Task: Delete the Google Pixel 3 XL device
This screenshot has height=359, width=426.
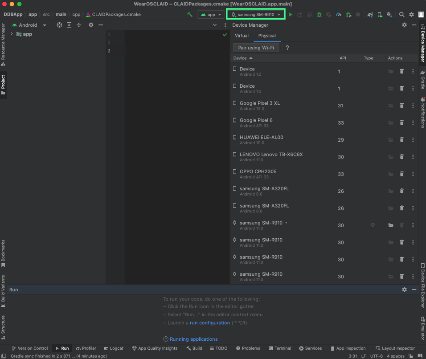Action: (x=402, y=106)
